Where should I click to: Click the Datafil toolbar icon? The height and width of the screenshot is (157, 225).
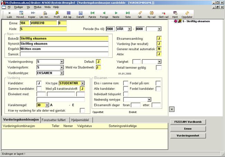pos(80,14)
